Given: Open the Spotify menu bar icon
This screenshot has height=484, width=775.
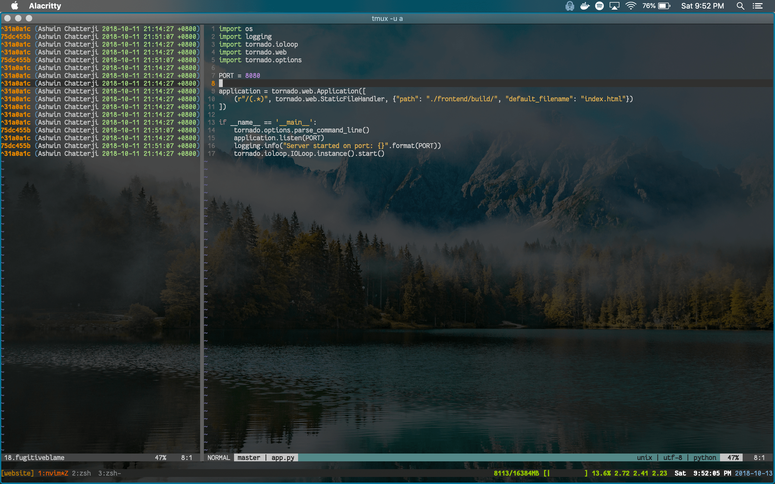Looking at the screenshot, I should tap(599, 6).
